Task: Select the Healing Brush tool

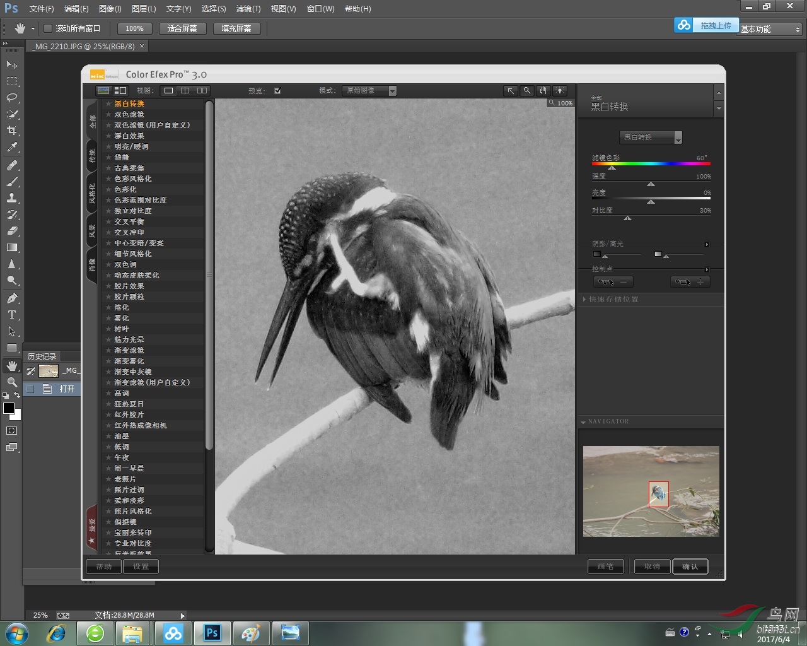Action: [x=12, y=165]
